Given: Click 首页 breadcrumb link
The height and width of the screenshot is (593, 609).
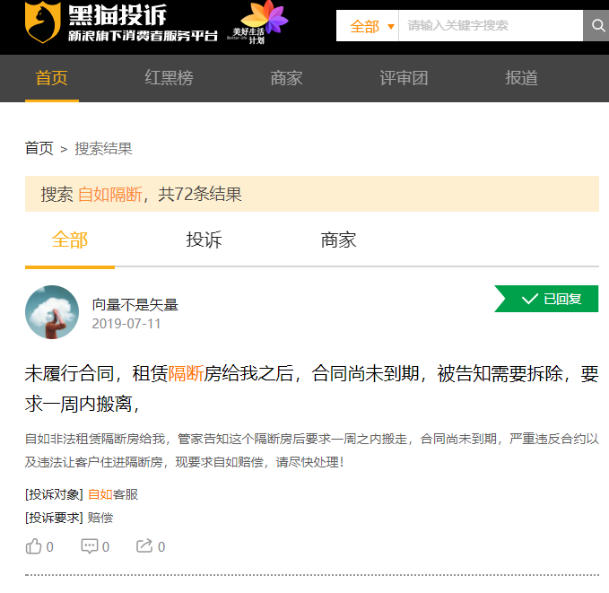Looking at the screenshot, I should (x=39, y=148).
